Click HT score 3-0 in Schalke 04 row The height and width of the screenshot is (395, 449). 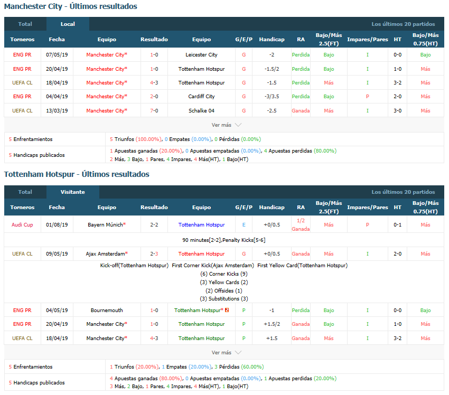click(397, 111)
